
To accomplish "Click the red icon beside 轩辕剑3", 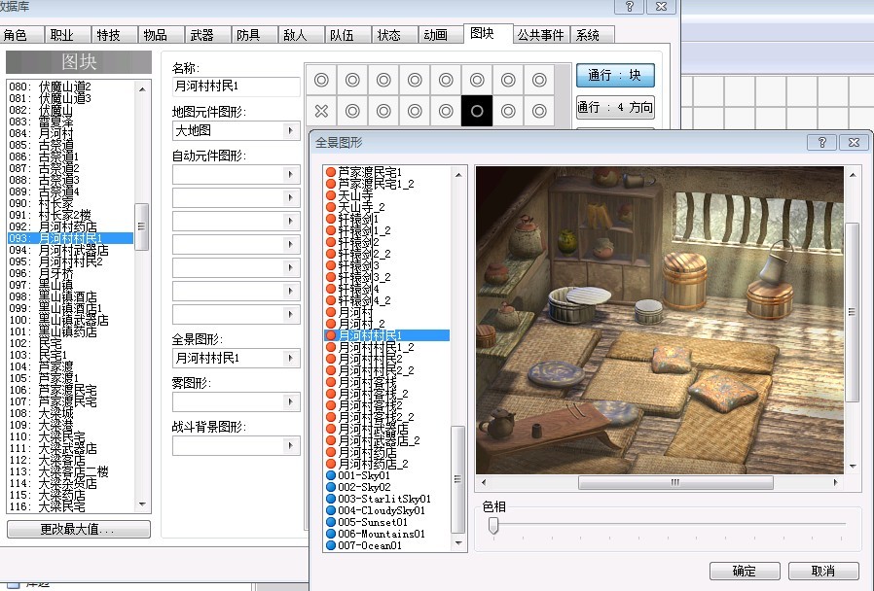I will coord(331,265).
